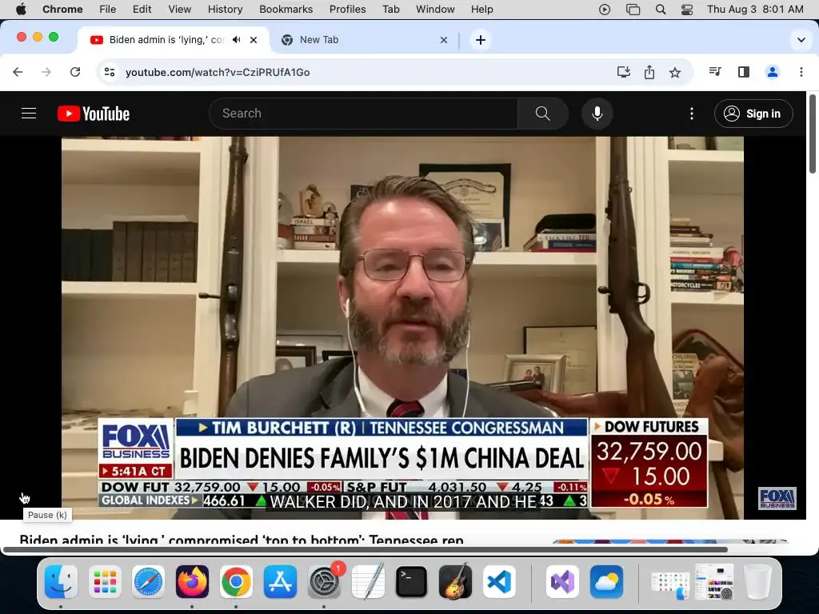
Task: Open the Help menu
Action: click(481, 10)
